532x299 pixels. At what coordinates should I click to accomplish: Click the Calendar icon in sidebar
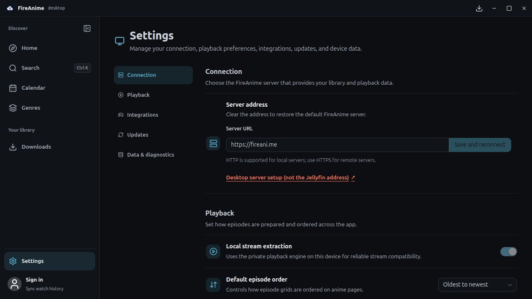tap(13, 88)
